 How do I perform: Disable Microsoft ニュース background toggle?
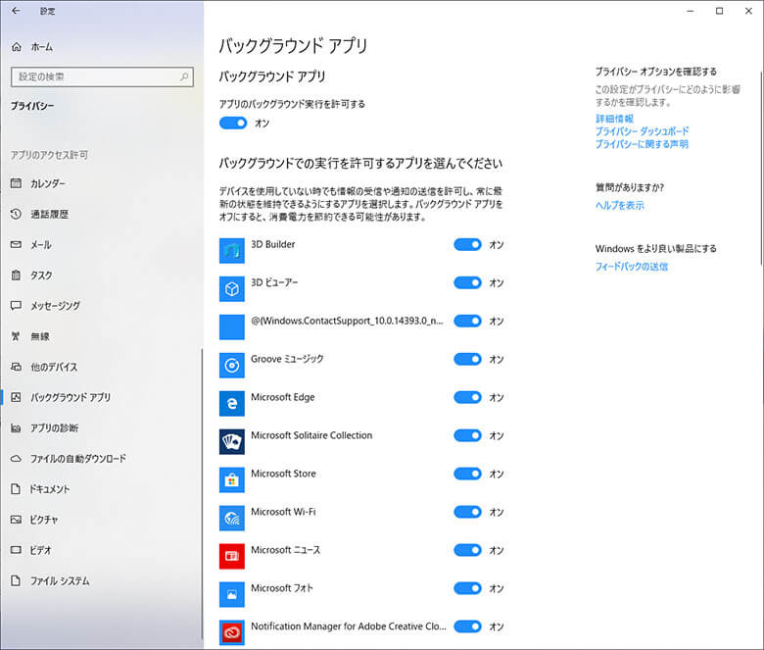[468, 550]
